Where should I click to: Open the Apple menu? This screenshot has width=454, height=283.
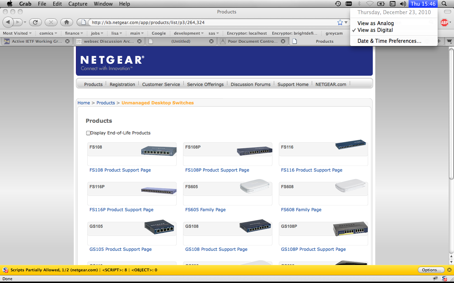[x=10, y=4]
